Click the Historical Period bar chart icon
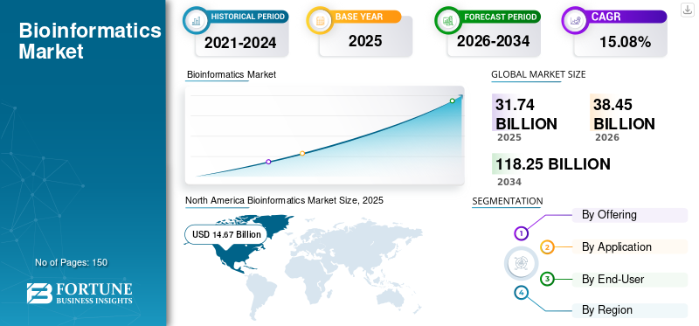The image size is (699, 326). click(196, 20)
